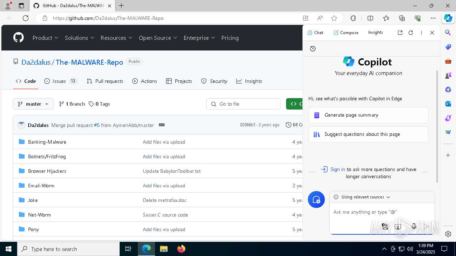Click the GitHub logo icon
Screen dimensions: 456x256
[x=19, y=38]
